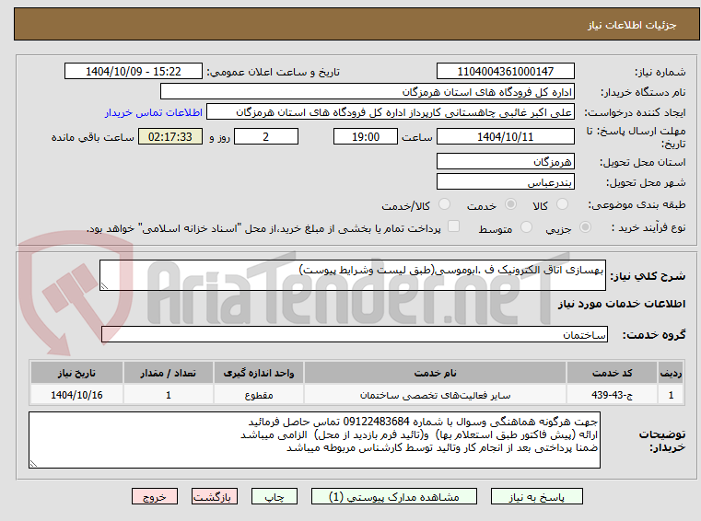Viewport: 701px width, 521px height.
Task: Click the تعداد / مقدار column header
Action: tap(168, 373)
